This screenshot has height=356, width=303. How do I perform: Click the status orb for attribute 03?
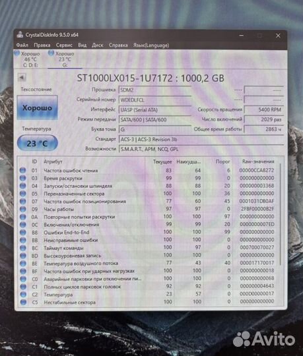click(x=22, y=178)
